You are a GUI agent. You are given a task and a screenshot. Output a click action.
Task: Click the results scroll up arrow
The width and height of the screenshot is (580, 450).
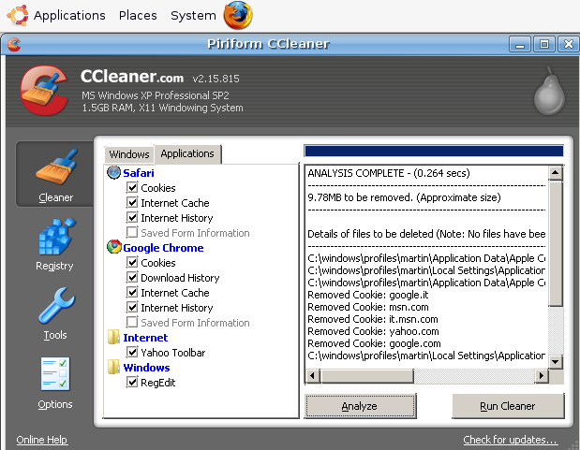[x=556, y=172]
